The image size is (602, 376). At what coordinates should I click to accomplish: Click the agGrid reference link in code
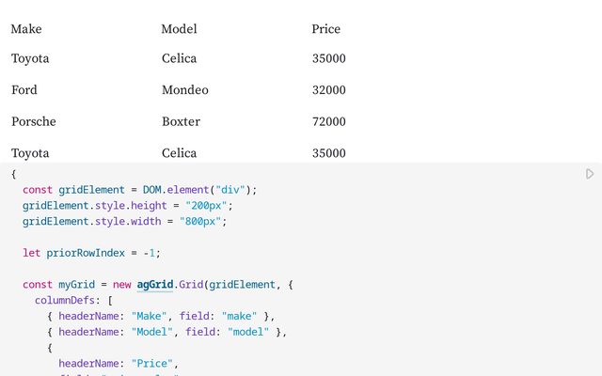pyautogui.click(x=155, y=284)
